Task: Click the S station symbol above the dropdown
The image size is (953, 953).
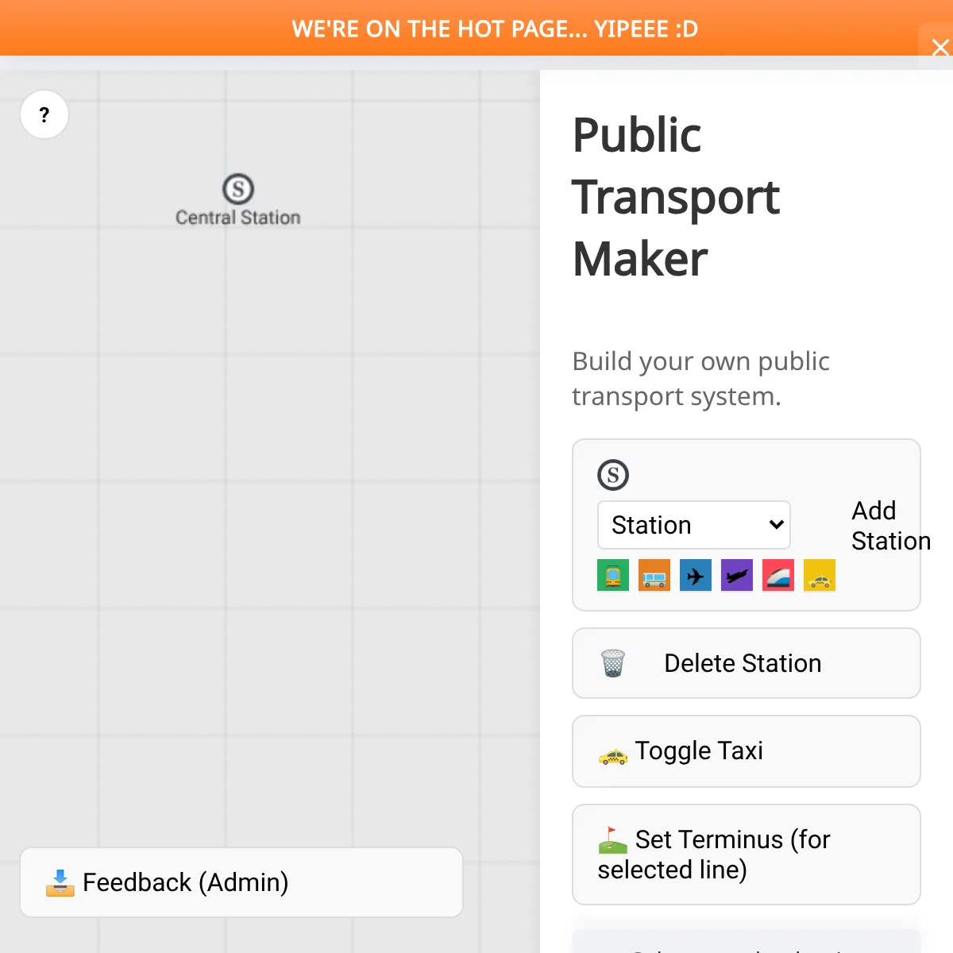Action: [x=612, y=475]
